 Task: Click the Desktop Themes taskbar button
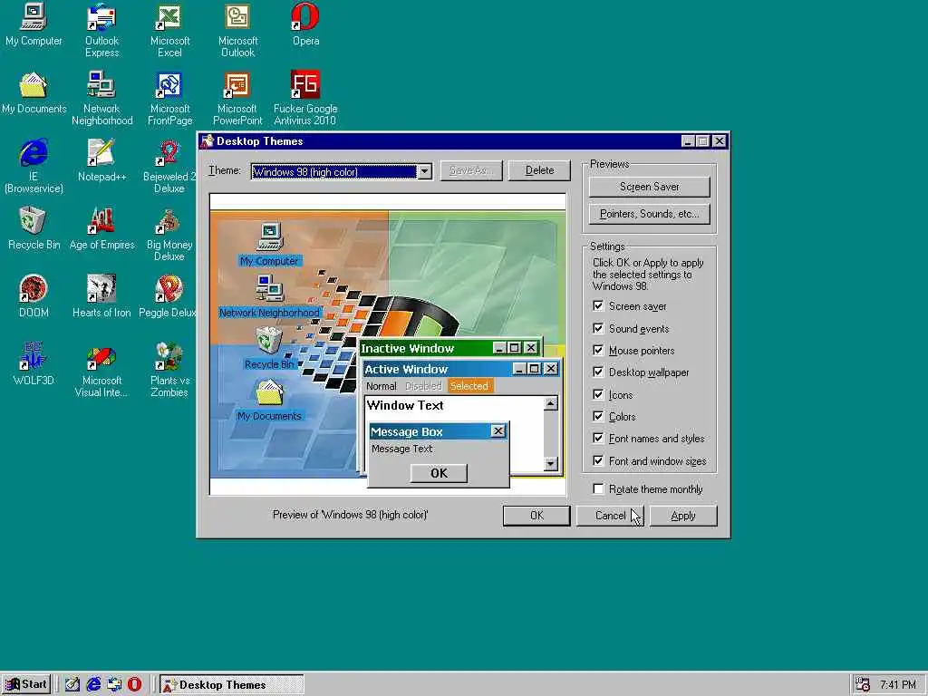tap(232, 685)
